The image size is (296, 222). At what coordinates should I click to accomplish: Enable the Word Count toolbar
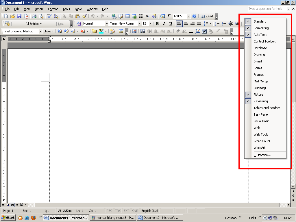(x=265, y=141)
